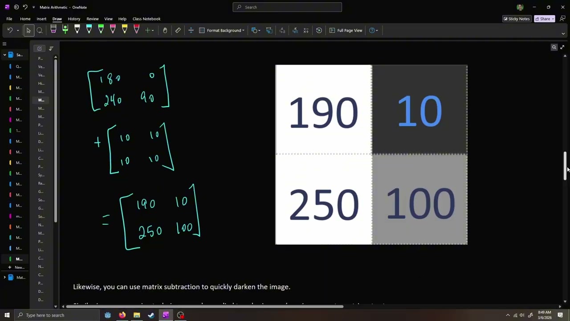The height and width of the screenshot is (321, 570).
Task: Switch to the History tab
Action: [x=74, y=19]
